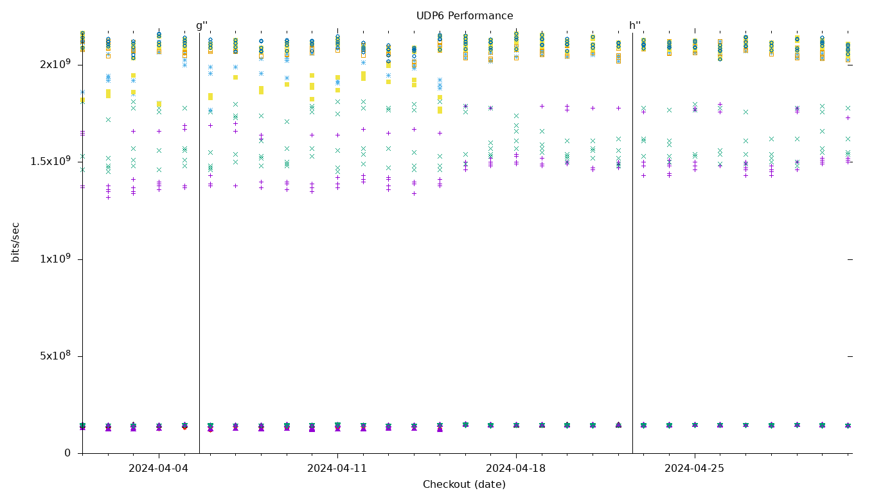Click the chart title UDP6 Performance
The image size is (874, 493).
465,16
